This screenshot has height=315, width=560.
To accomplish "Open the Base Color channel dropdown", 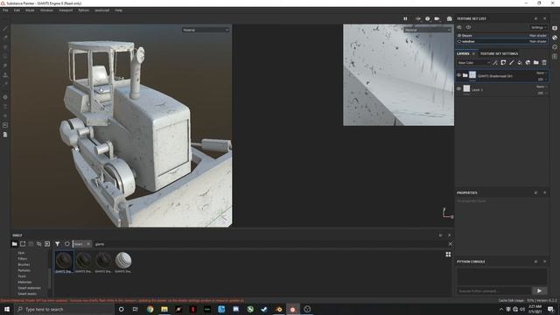I will (474, 62).
